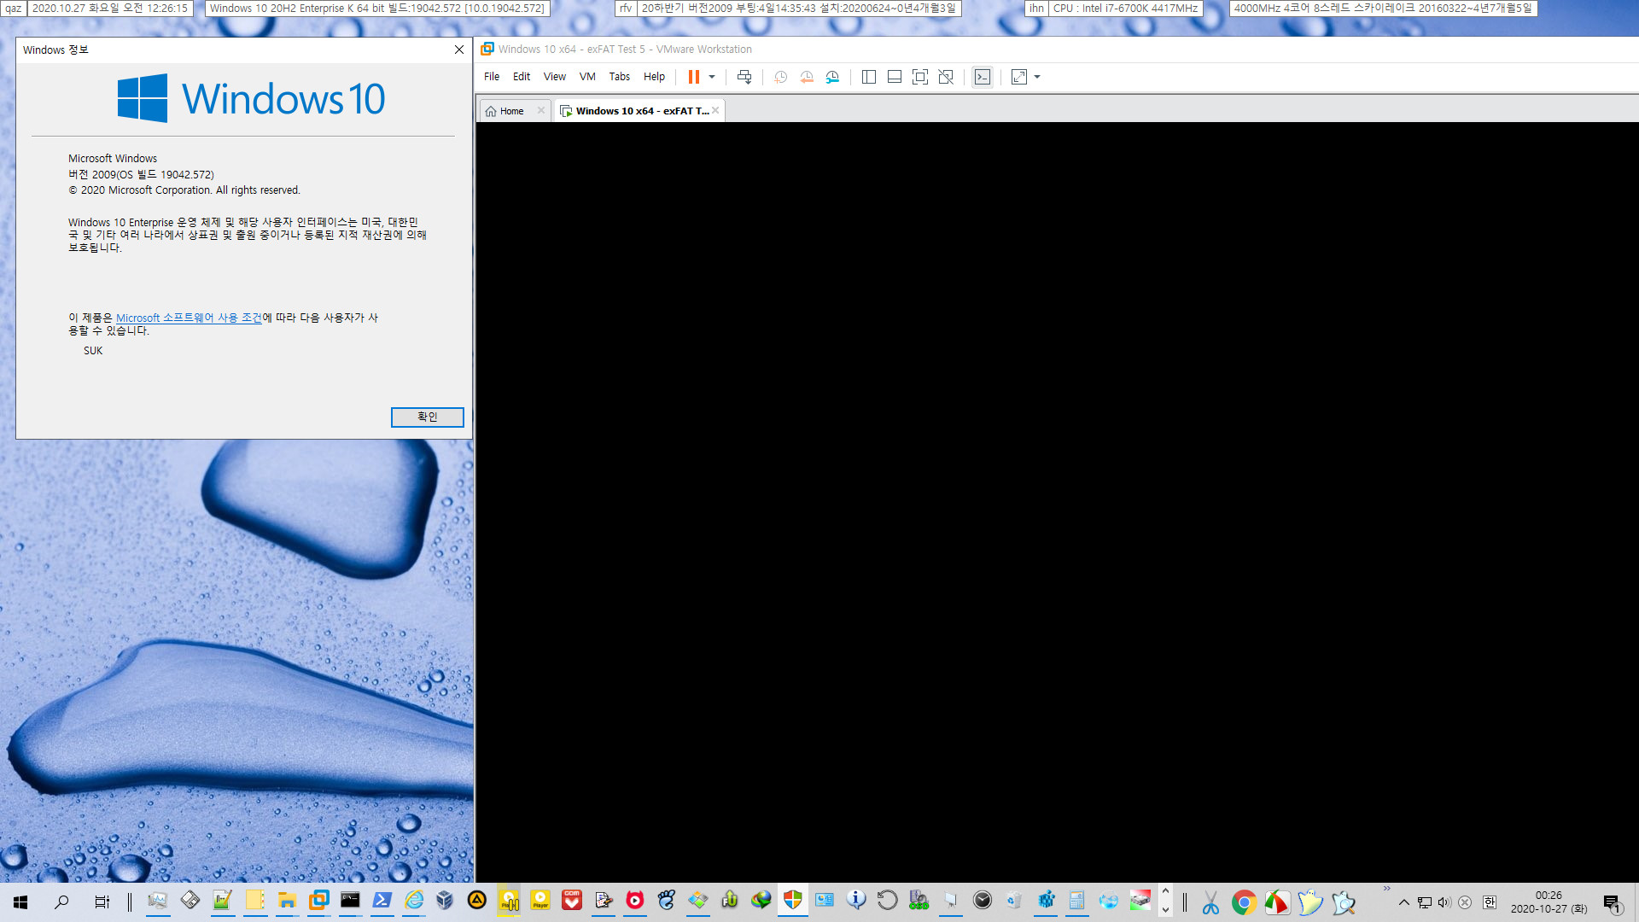Close the Windows 10 x64 exFAT tab
Image resolution: width=1639 pixels, height=922 pixels.
coord(715,110)
